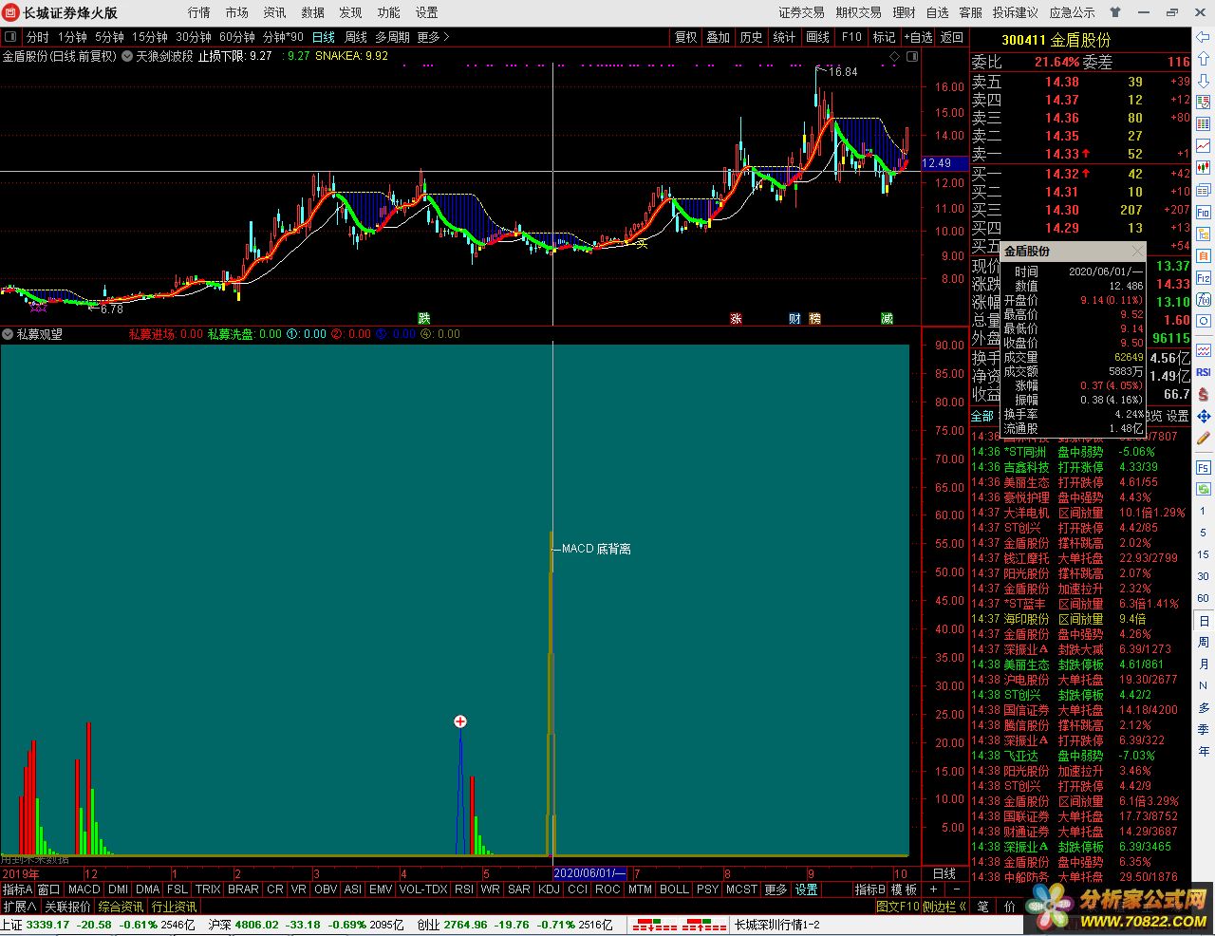Click the circle-in-square icon in right sidebar
Screen dimensions: 1215x936
[1203, 322]
